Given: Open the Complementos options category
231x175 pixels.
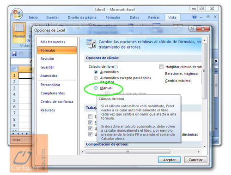Looking at the screenshot, I should click(x=53, y=93).
